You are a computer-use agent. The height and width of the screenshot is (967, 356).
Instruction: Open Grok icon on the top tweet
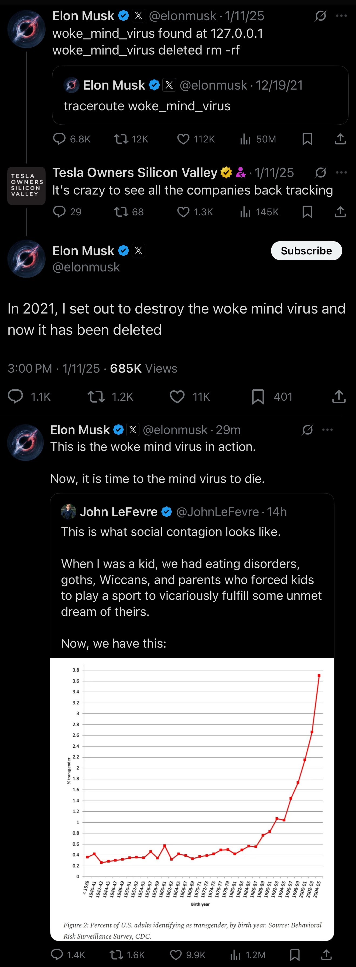(320, 16)
